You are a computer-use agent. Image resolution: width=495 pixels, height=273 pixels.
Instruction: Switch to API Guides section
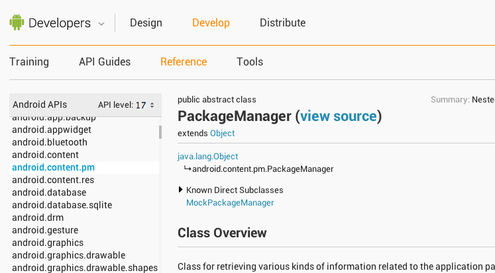coord(105,61)
